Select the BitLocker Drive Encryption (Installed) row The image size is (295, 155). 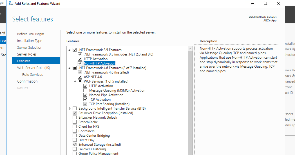[x=106, y=113]
